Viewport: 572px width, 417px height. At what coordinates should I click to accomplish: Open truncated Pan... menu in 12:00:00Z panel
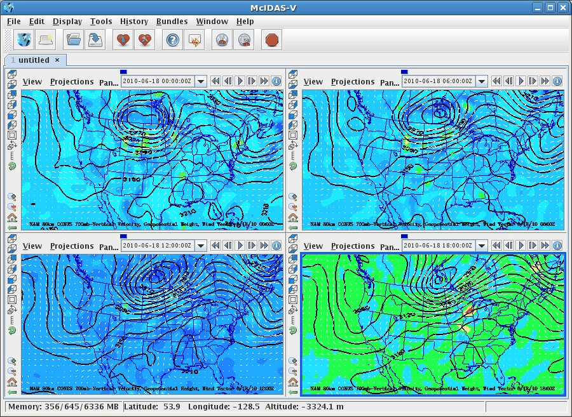pyautogui.click(x=109, y=246)
